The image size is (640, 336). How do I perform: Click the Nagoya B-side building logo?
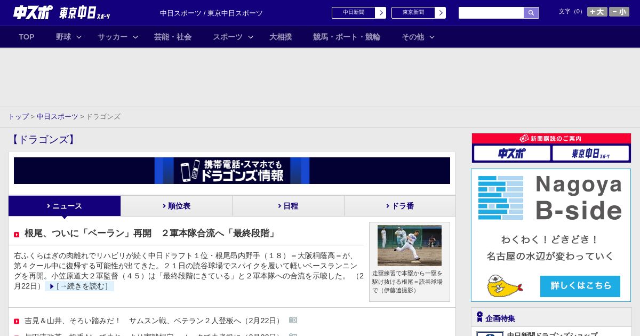[x=501, y=198]
